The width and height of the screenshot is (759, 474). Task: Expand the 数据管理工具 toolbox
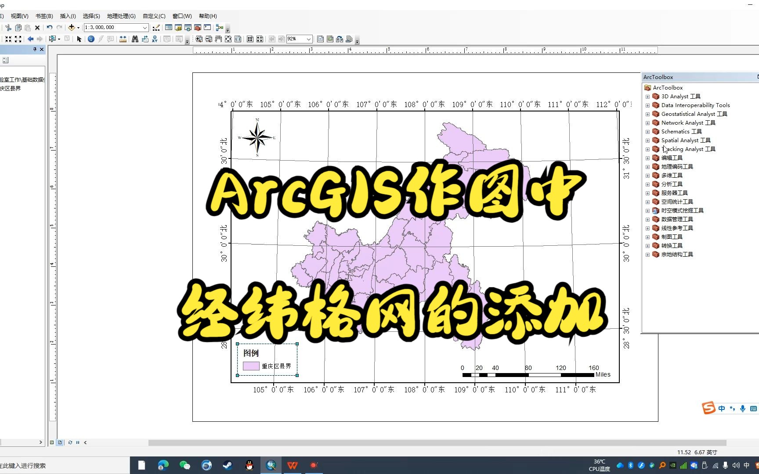pos(647,219)
